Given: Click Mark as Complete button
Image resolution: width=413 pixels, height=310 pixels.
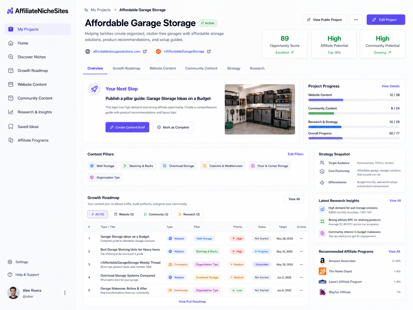Looking at the screenshot, I should 173,127.
